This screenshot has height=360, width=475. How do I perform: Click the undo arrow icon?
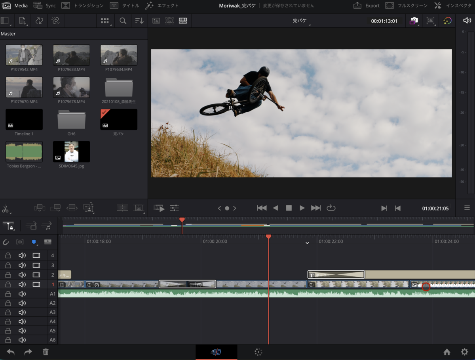tap(11, 352)
